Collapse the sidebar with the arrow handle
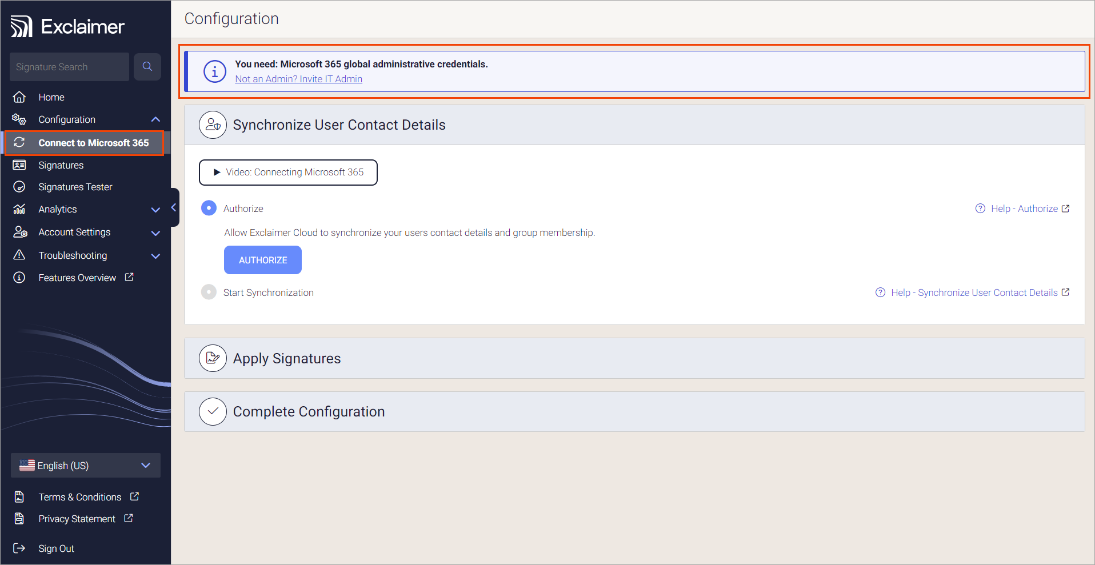 click(174, 207)
